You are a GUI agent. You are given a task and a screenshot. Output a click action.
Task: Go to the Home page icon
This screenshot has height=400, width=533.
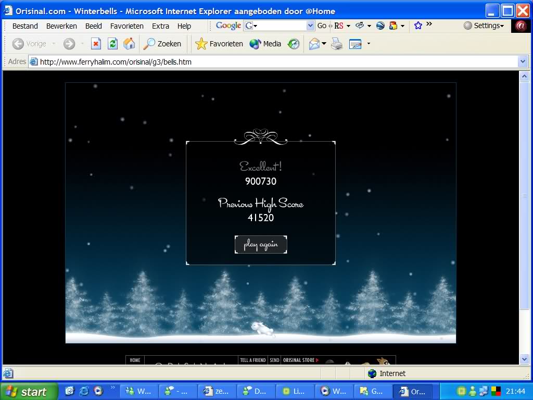coord(129,44)
